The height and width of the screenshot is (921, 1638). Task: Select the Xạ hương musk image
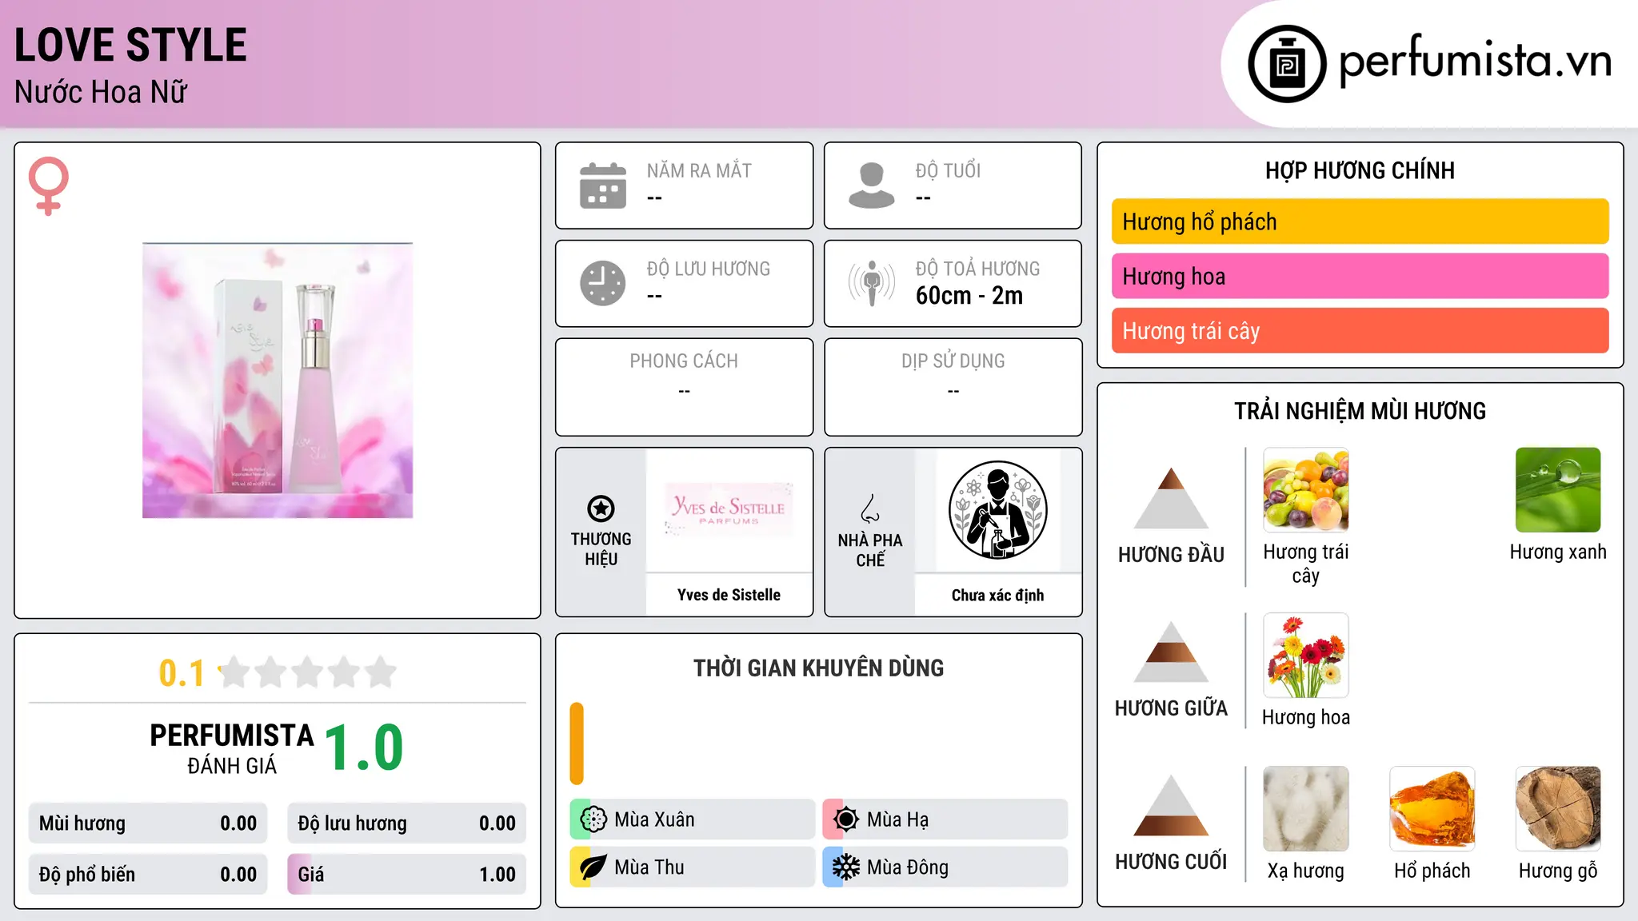[1306, 809]
